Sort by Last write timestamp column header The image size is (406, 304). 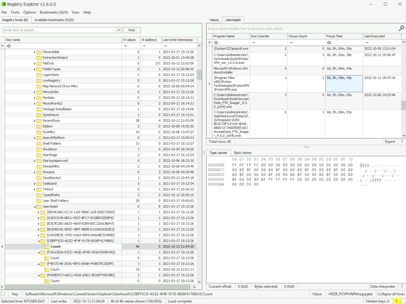[x=179, y=40]
